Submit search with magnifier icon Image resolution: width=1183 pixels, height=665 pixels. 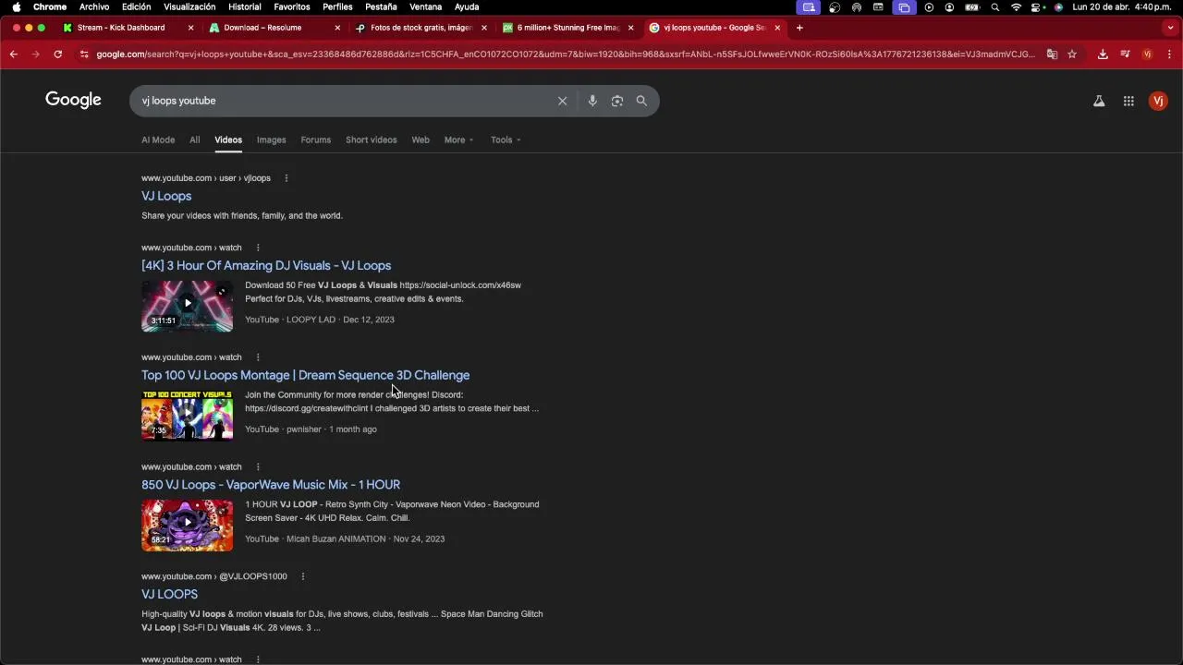tap(641, 101)
